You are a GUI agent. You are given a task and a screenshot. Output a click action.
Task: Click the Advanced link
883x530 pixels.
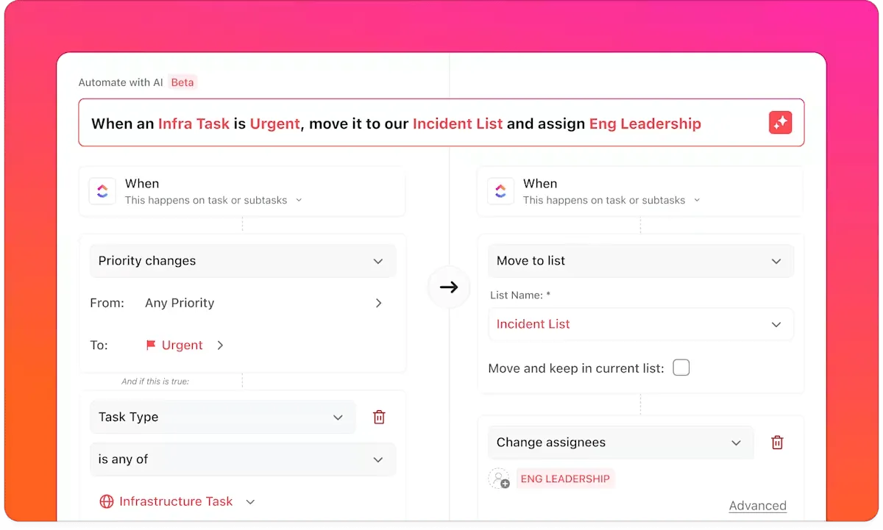(x=757, y=506)
